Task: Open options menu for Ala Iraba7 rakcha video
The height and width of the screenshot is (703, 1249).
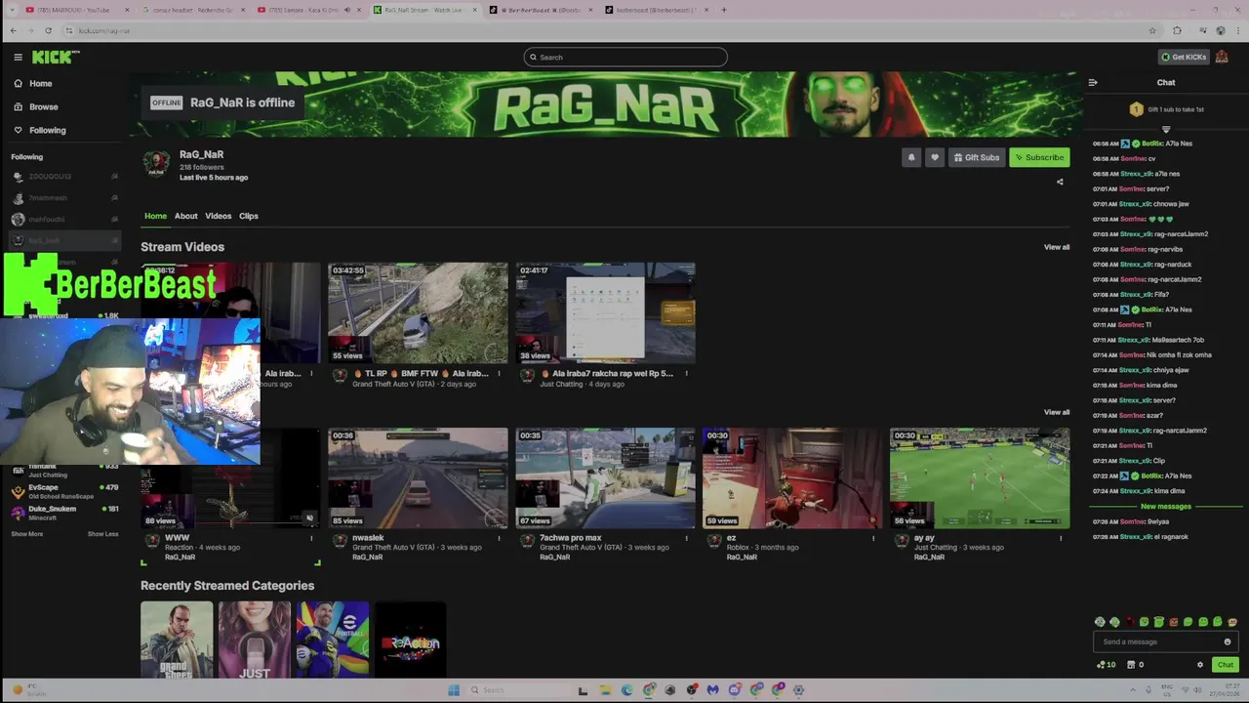Action: 686,373
